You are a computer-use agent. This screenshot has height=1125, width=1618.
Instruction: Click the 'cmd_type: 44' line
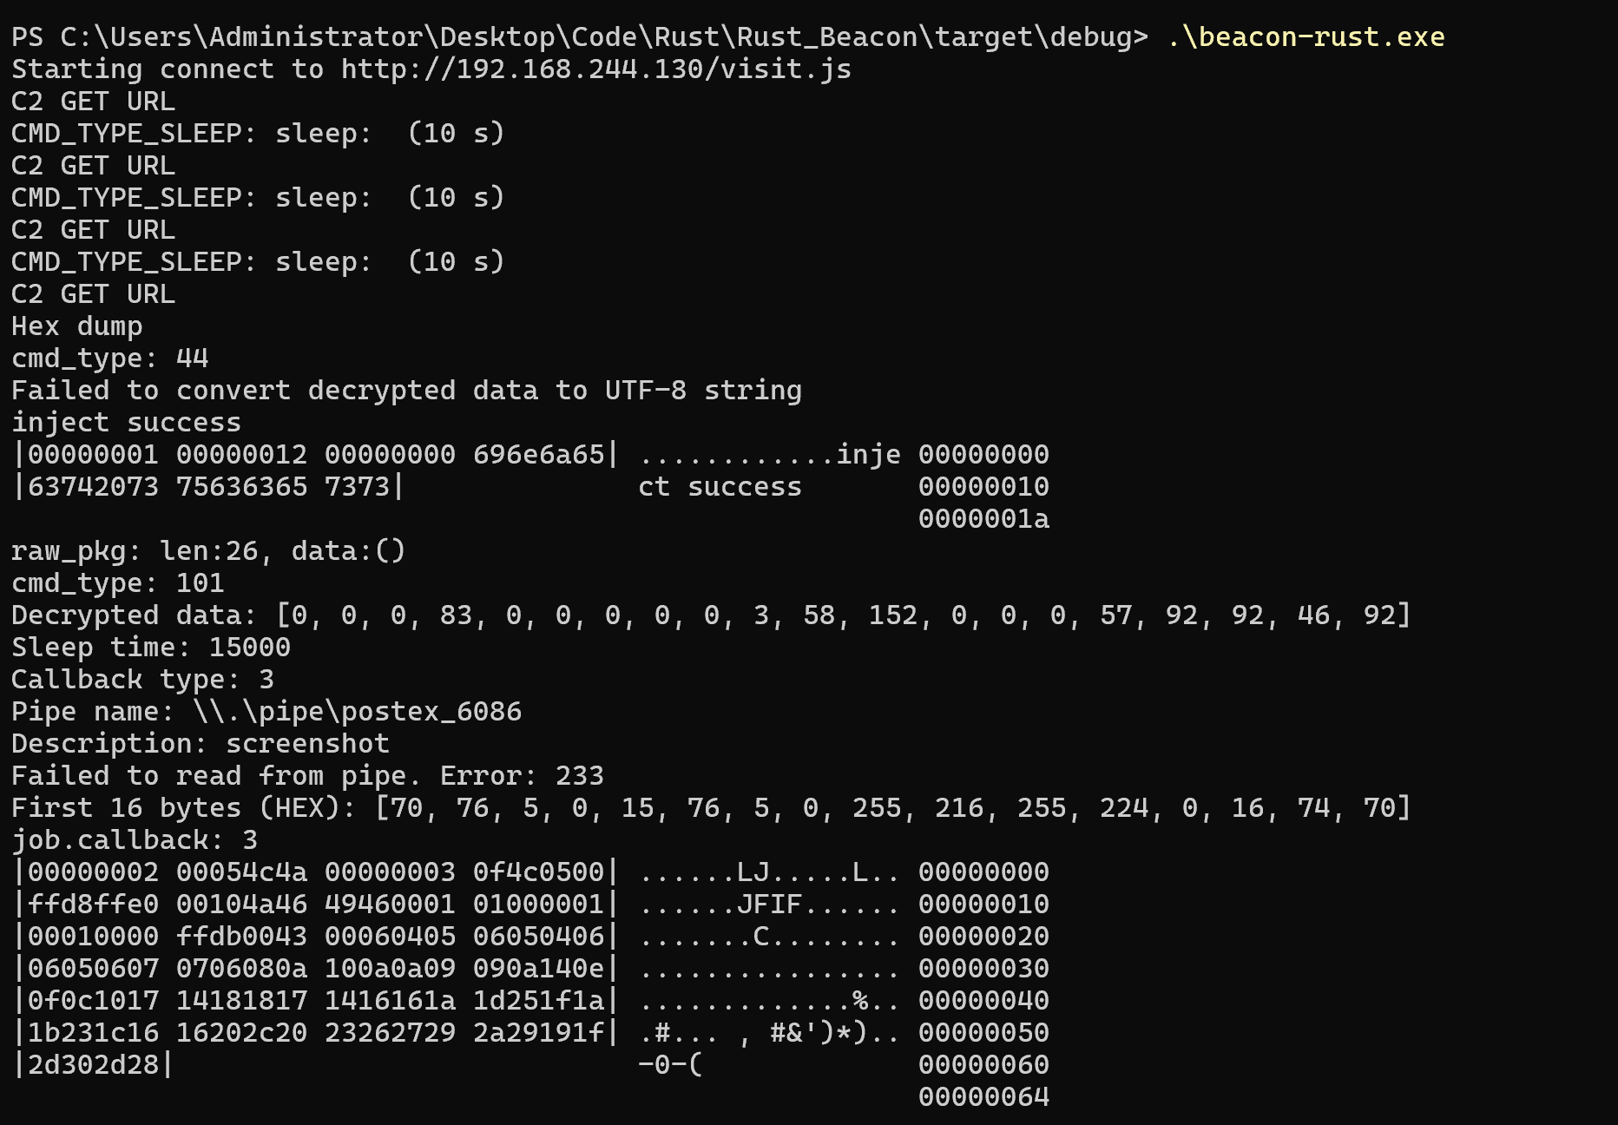[110, 358]
